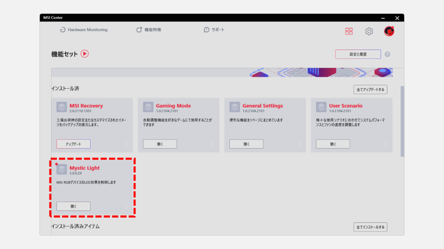Click the Mystic Light title text
444x249 pixels.
(x=85, y=168)
